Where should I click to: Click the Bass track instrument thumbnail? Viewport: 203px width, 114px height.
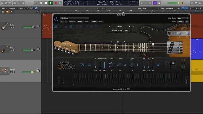click(5, 49)
